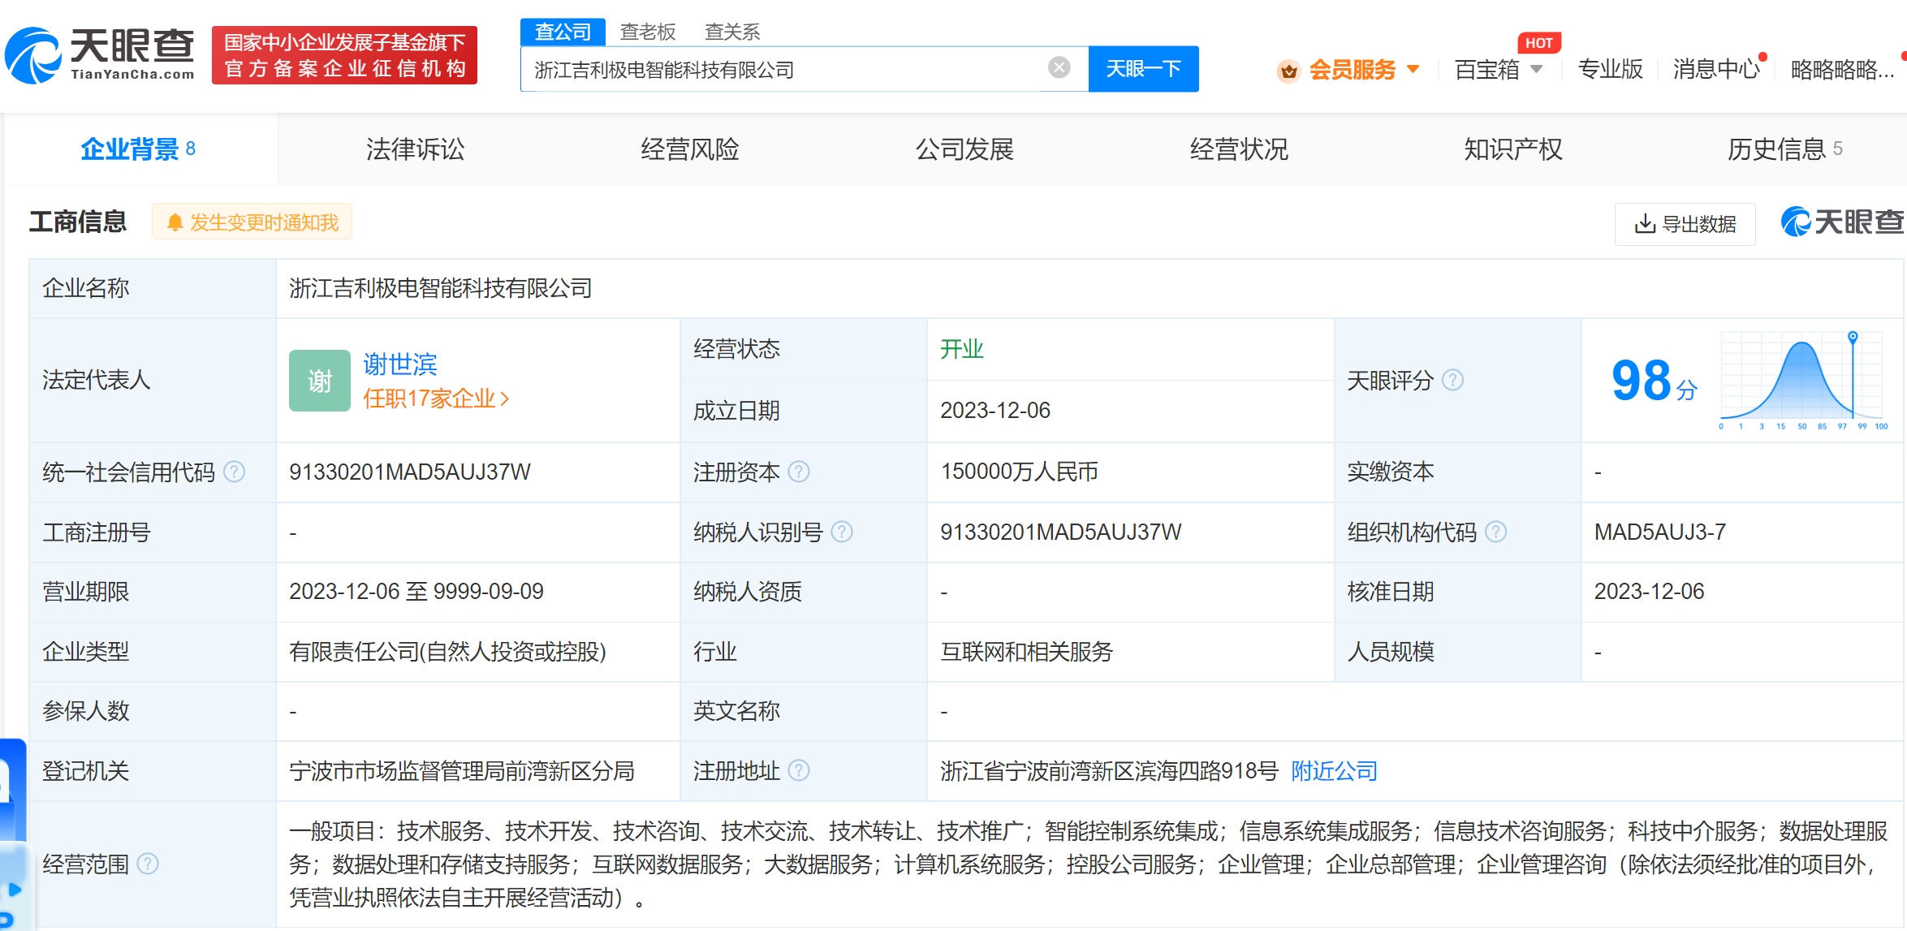
Task: Switch to the 查关系 search tab
Action: pyautogui.click(x=732, y=32)
